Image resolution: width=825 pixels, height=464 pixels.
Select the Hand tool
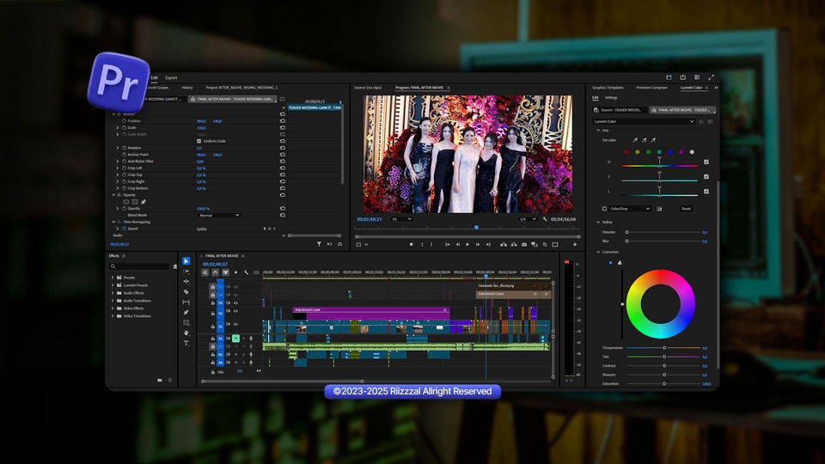click(186, 333)
